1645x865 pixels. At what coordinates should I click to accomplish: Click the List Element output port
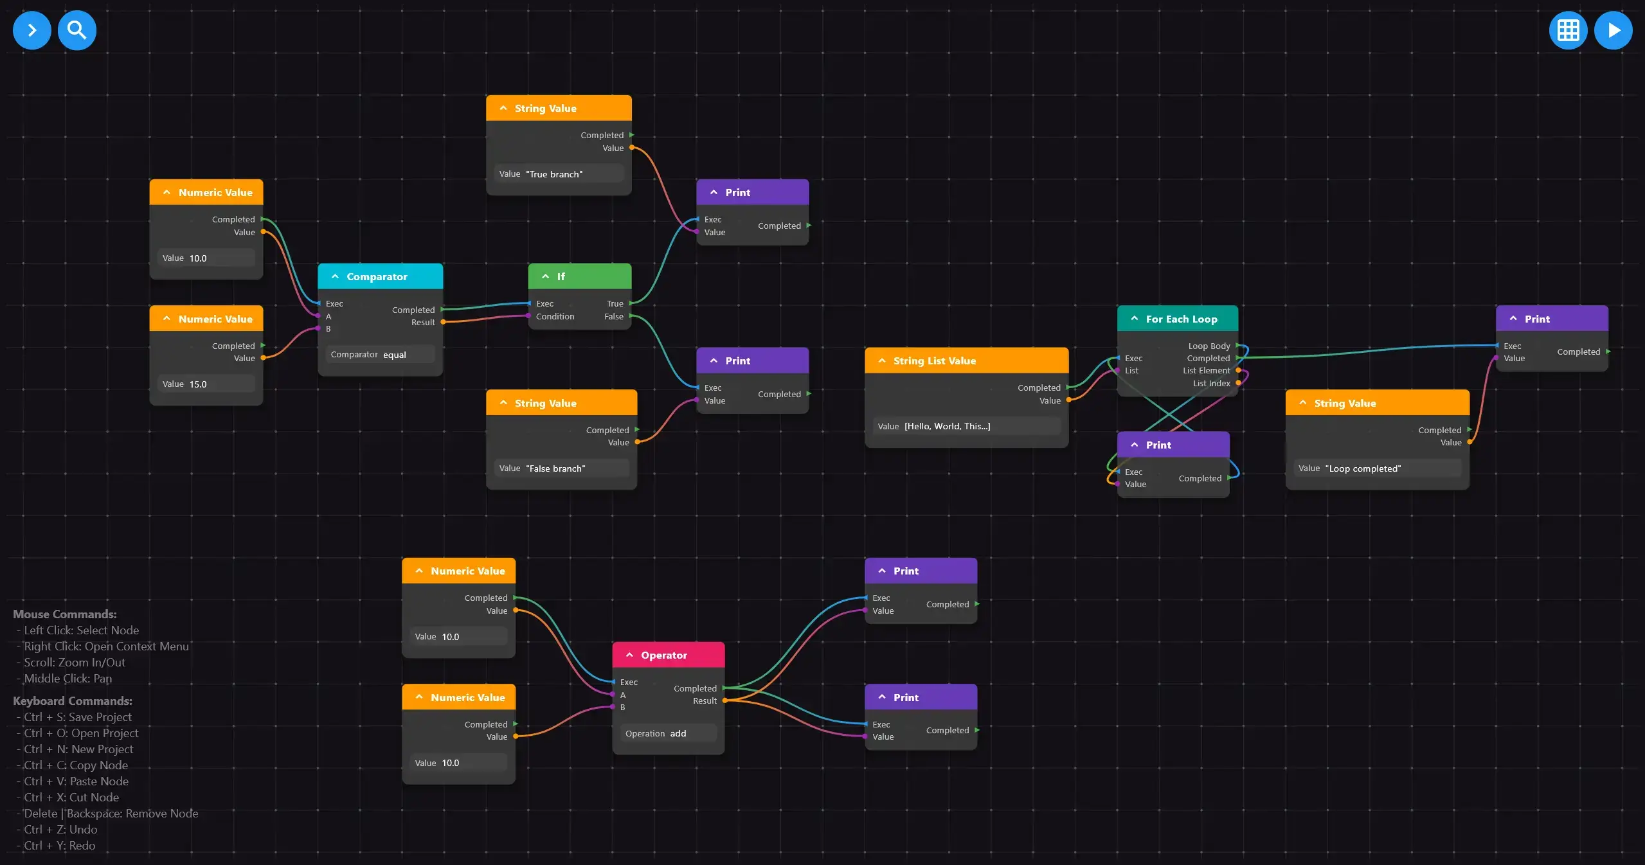[1237, 370]
